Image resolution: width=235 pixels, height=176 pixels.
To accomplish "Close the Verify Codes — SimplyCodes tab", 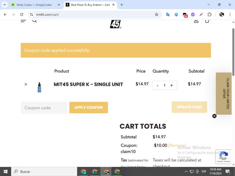I will click(x=59, y=5).
